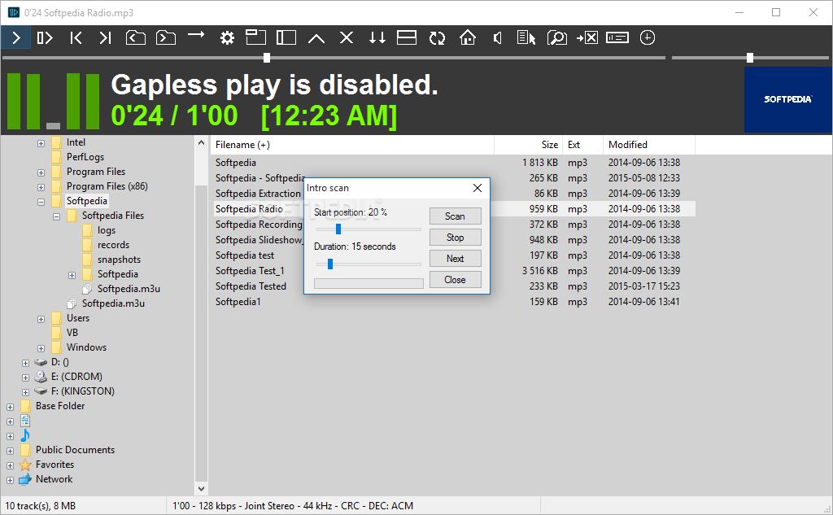Click the play button in the toolbar
The width and height of the screenshot is (833, 515).
pos(16,37)
